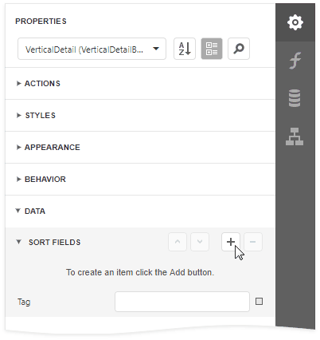The height and width of the screenshot is (340, 320).
Task: Open the Field List database tab
Action: click(x=295, y=98)
